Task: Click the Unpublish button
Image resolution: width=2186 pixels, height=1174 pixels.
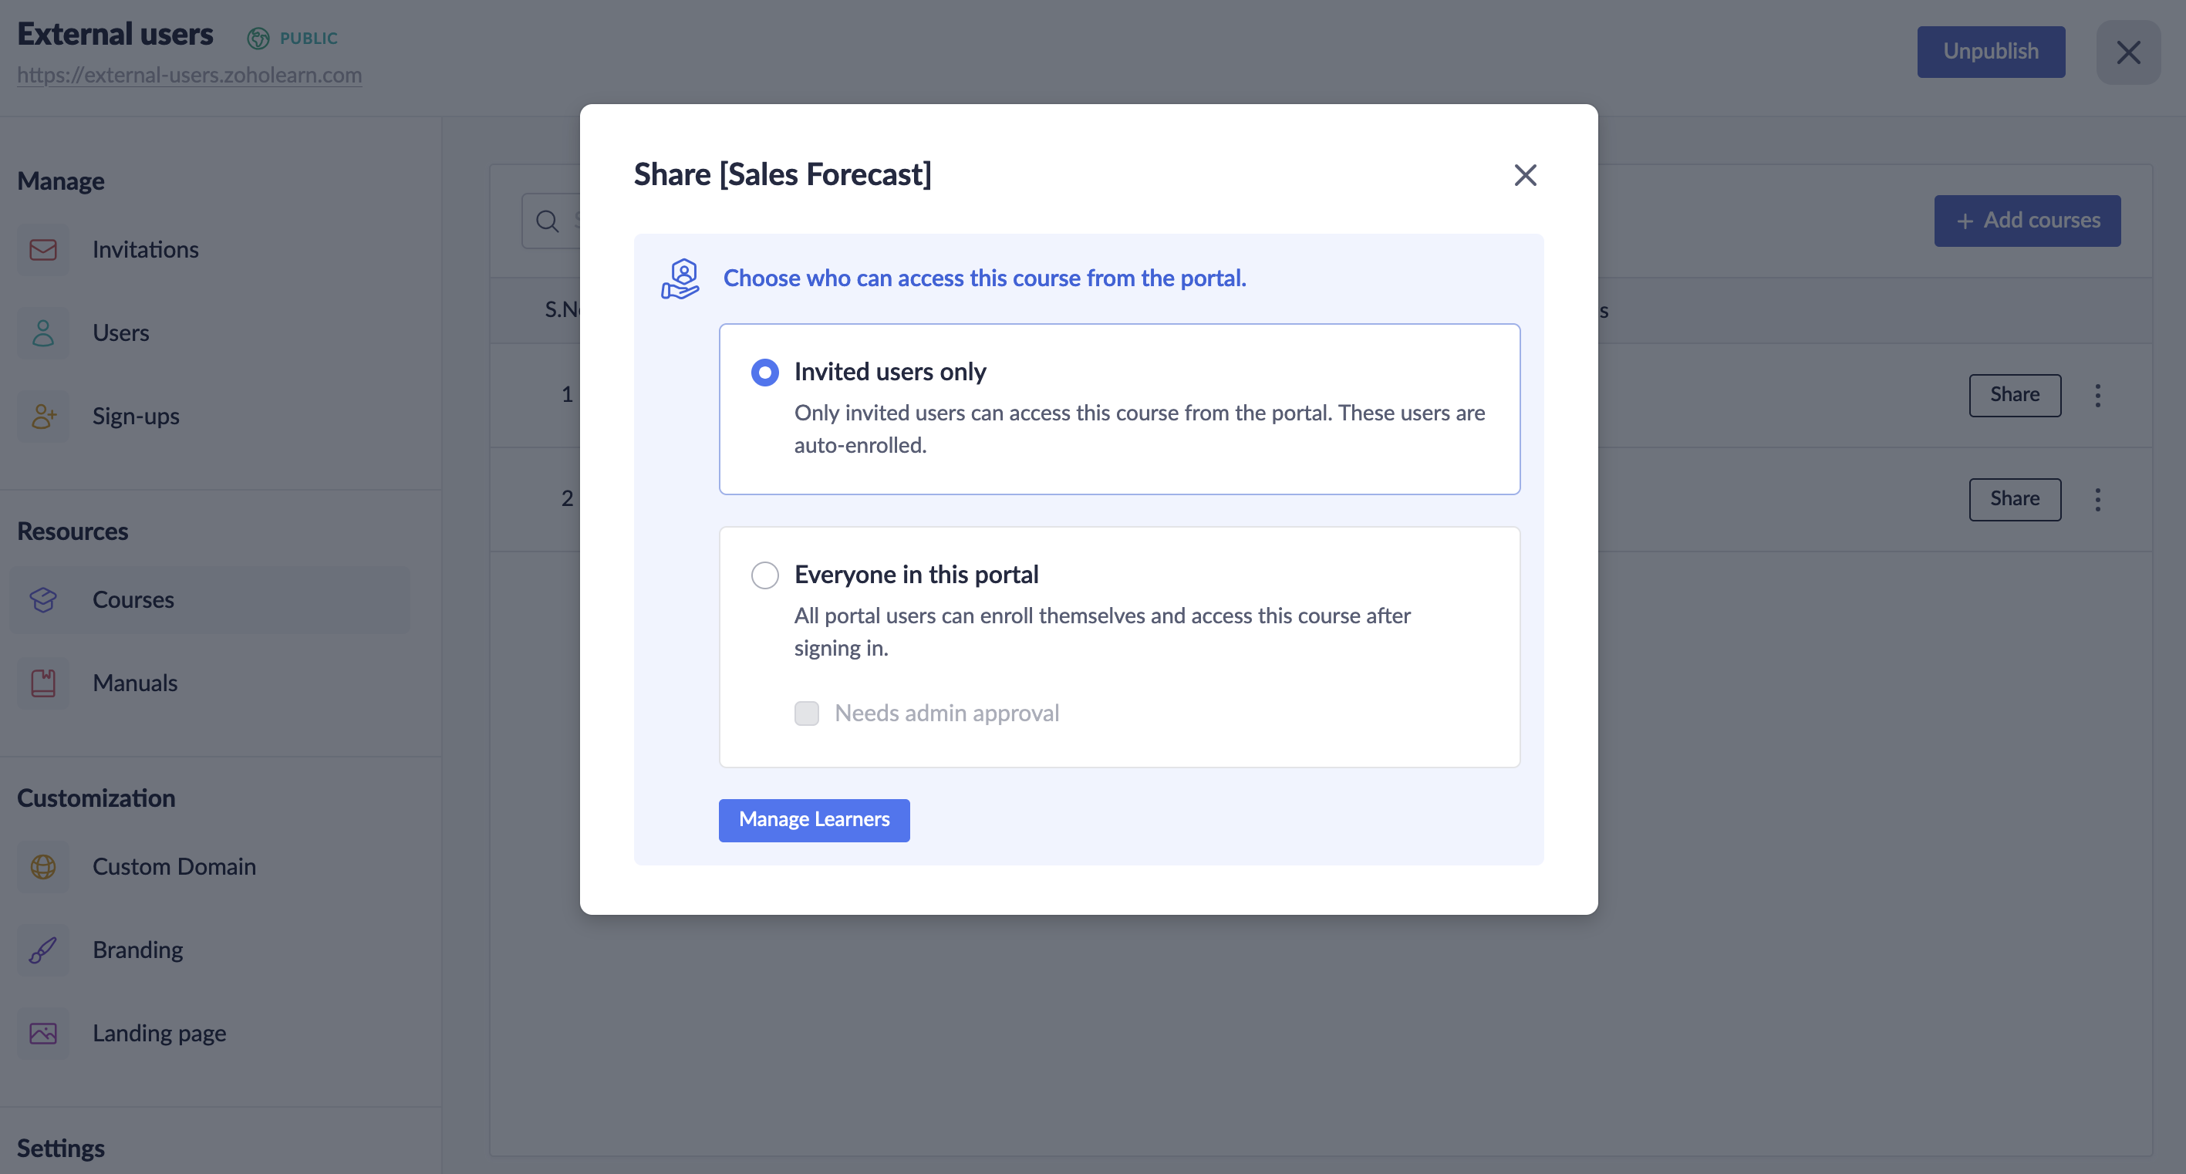Action: coord(1990,52)
